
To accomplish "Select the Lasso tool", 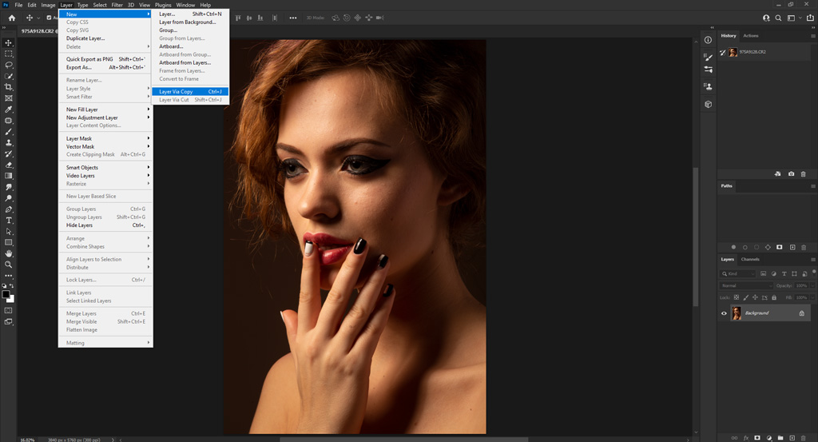I will 8,66.
